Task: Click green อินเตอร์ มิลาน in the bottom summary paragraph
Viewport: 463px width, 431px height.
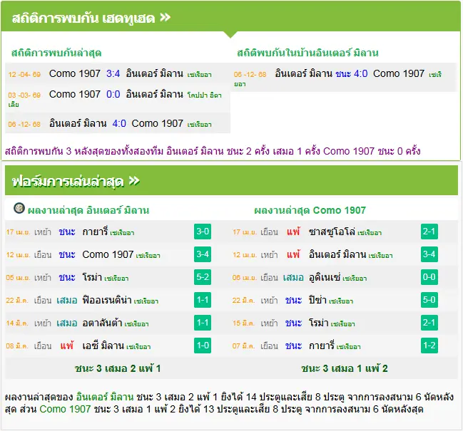Action: point(105,397)
